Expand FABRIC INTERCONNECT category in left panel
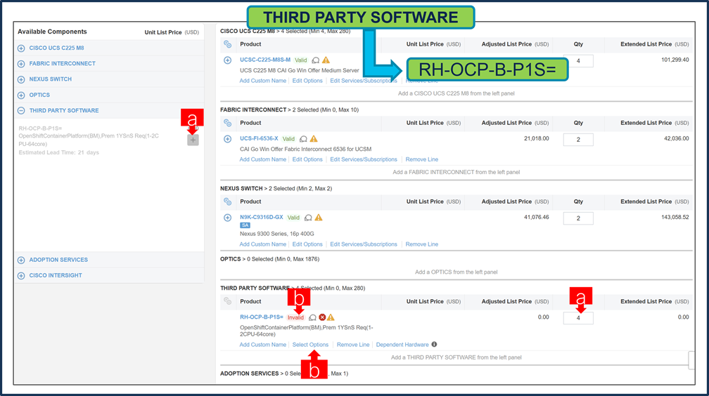709x396 pixels. click(x=21, y=64)
